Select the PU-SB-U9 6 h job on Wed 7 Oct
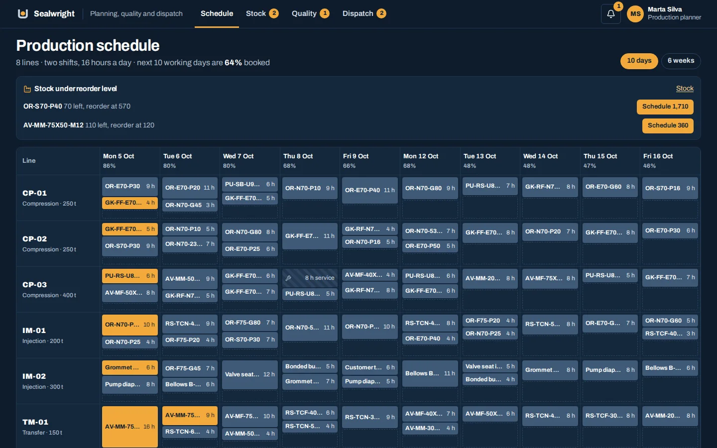Image resolution: width=717 pixels, height=448 pixels. [250, 184]
